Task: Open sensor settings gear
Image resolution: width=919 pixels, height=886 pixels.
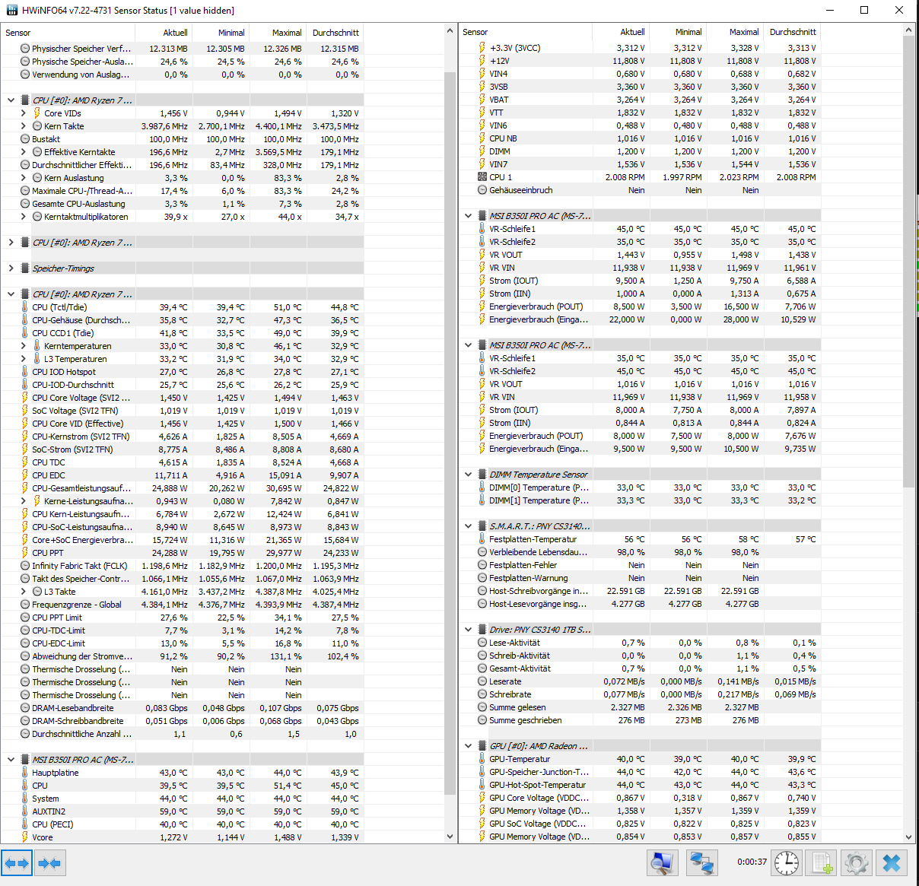Action: (x=857, y=863)
